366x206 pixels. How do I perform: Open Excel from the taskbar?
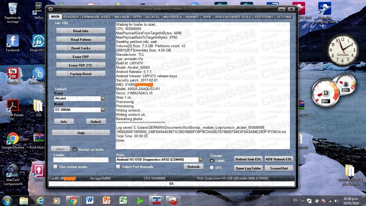[123, 201]
